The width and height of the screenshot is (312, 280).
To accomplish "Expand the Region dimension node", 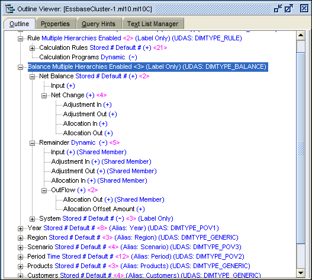I will coord(20,238).
